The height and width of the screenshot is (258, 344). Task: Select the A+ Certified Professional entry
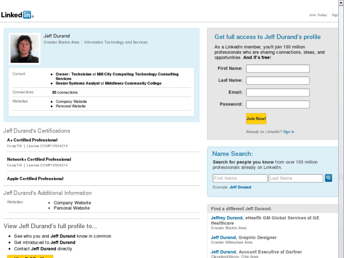coord(32,140)
